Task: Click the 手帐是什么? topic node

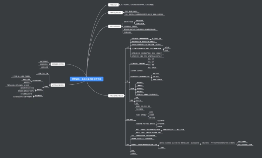Action: click(x=114, y=5)
